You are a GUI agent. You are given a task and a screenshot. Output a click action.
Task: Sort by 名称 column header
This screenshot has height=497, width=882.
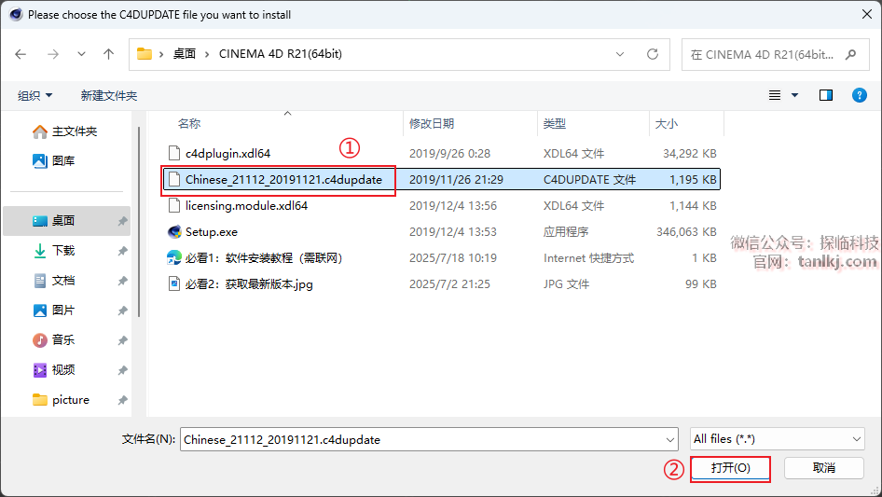[x=189, y=124]
